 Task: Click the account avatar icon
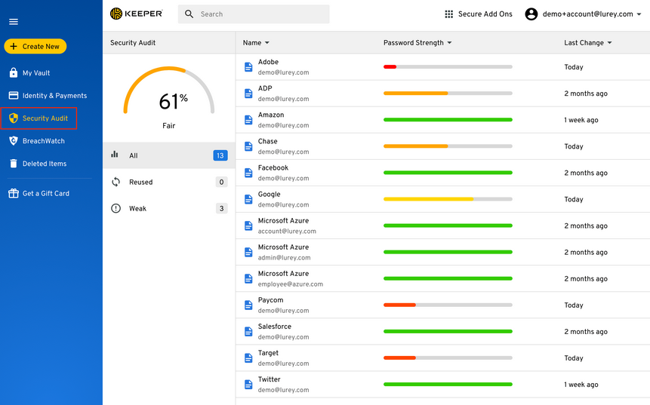[x=531, y=14]
